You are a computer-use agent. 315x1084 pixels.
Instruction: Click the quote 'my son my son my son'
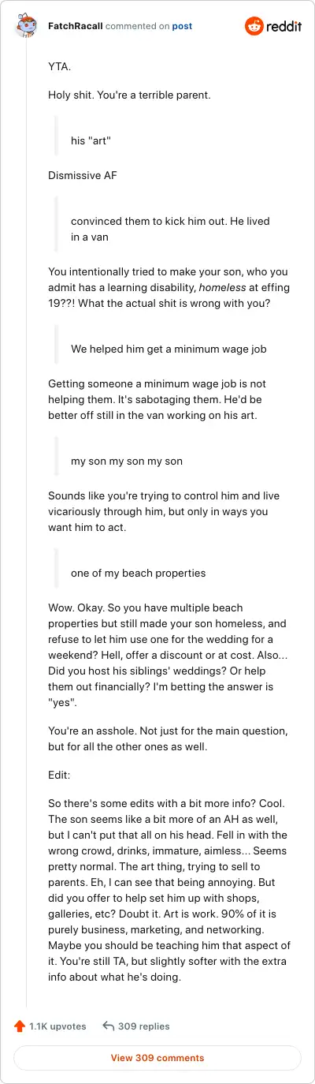[x=127, y=461]
